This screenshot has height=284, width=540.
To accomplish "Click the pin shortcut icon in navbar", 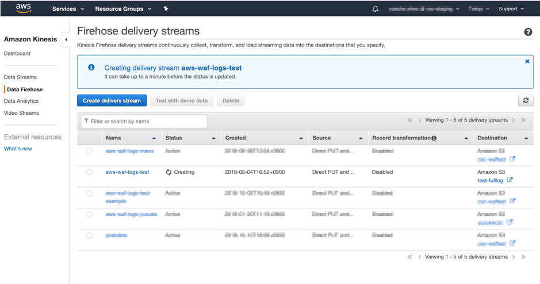I will (x=166, y=9).
